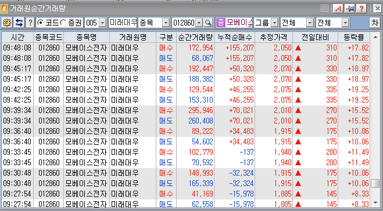Click the window number 1 title icon

[3, 9]
